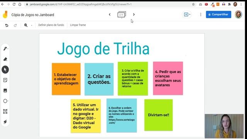Select blue note Criar as questões
The height and width of the screenshot is (139, 247).
point(99,79)
